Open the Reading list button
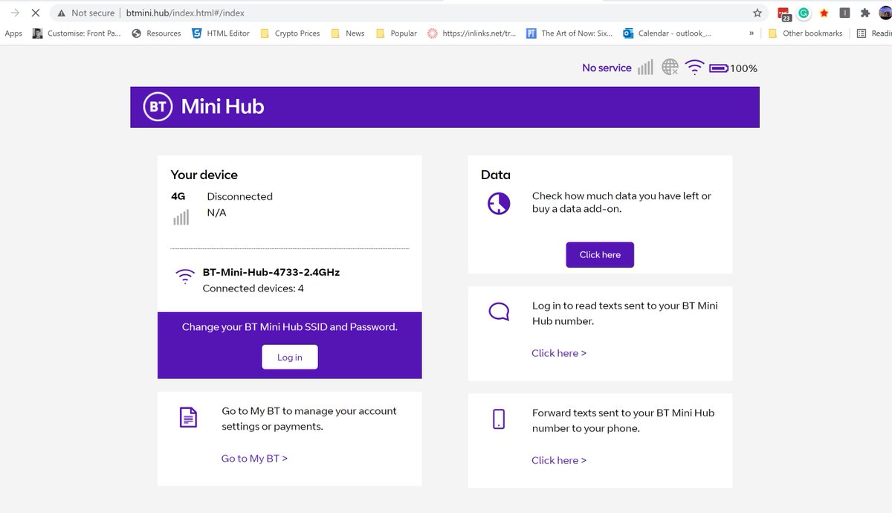Screen dimensions: 892x513 pyautogui.click(x=873, y=33)
